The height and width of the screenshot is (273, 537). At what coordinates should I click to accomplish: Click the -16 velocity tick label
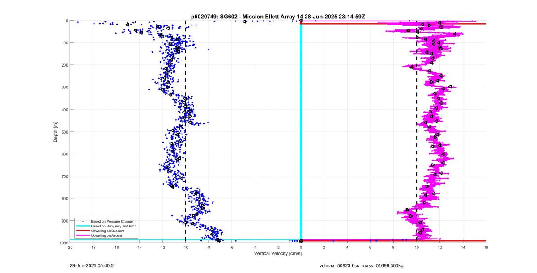click(x=116, y=247)
